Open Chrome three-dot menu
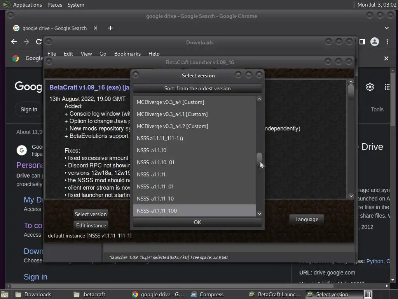The height and width of the screenshot is (299, 398). tap(387, 42)
